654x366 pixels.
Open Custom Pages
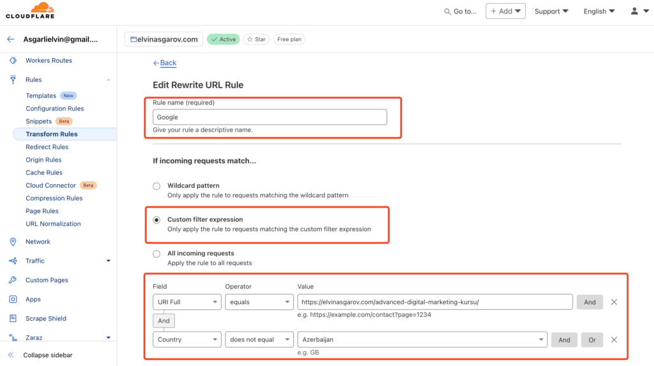(x=47, y=280)
